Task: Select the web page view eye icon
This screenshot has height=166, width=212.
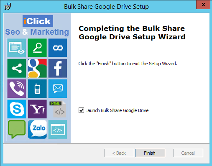Action: [x=17, y=48]
